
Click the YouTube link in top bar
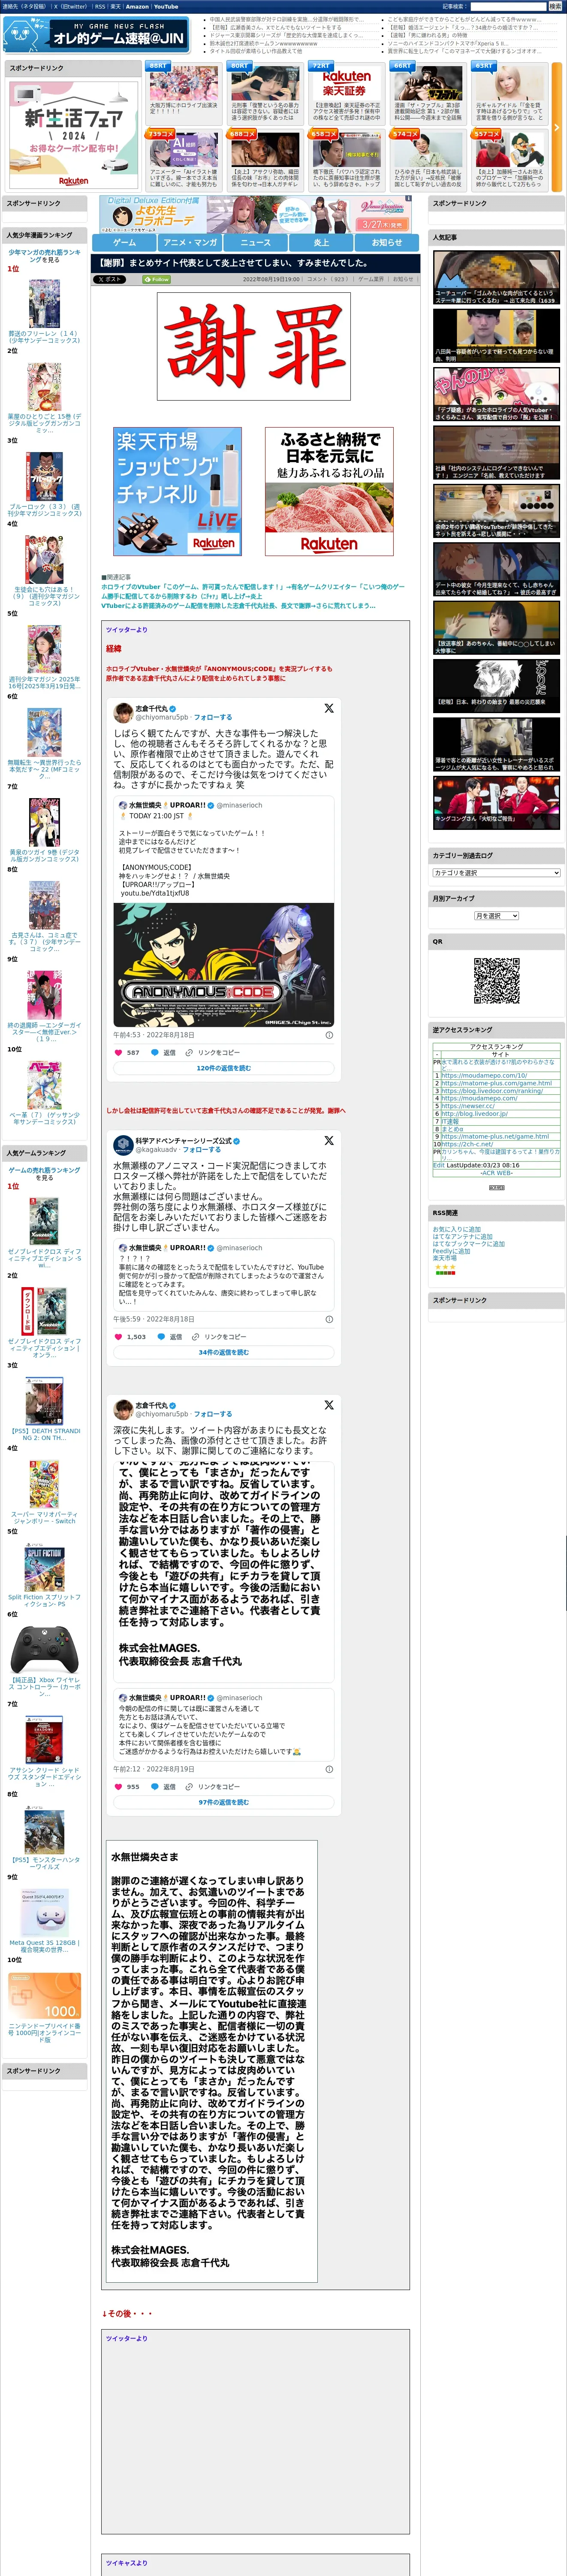pos(166,7)
